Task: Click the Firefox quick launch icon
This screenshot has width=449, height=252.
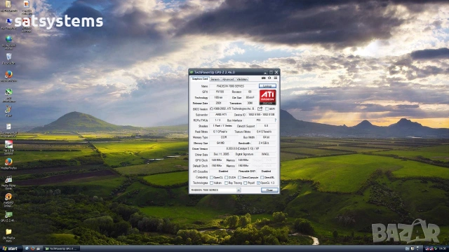Action: (32, 248)
